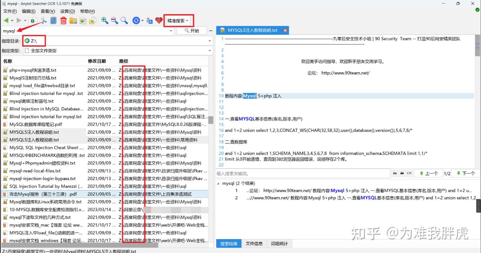
Task: Enable whole-word matching with the quote button
Action: click(402, 173)
